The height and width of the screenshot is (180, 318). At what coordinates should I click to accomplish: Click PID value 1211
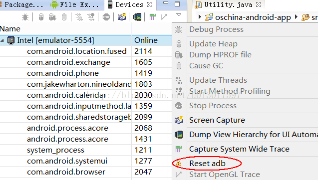coord(143,150)
